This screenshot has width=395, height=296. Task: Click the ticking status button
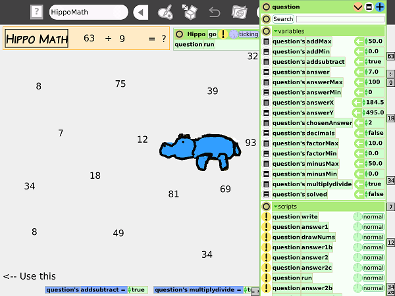[x=248, y=34]
